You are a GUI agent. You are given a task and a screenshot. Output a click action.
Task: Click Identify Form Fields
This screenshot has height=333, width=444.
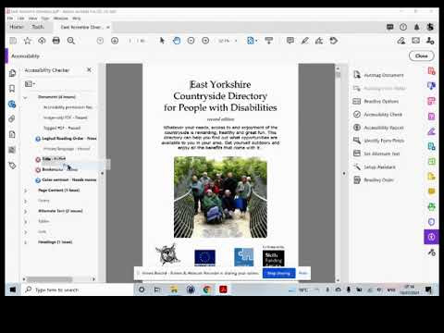point(378,141)
